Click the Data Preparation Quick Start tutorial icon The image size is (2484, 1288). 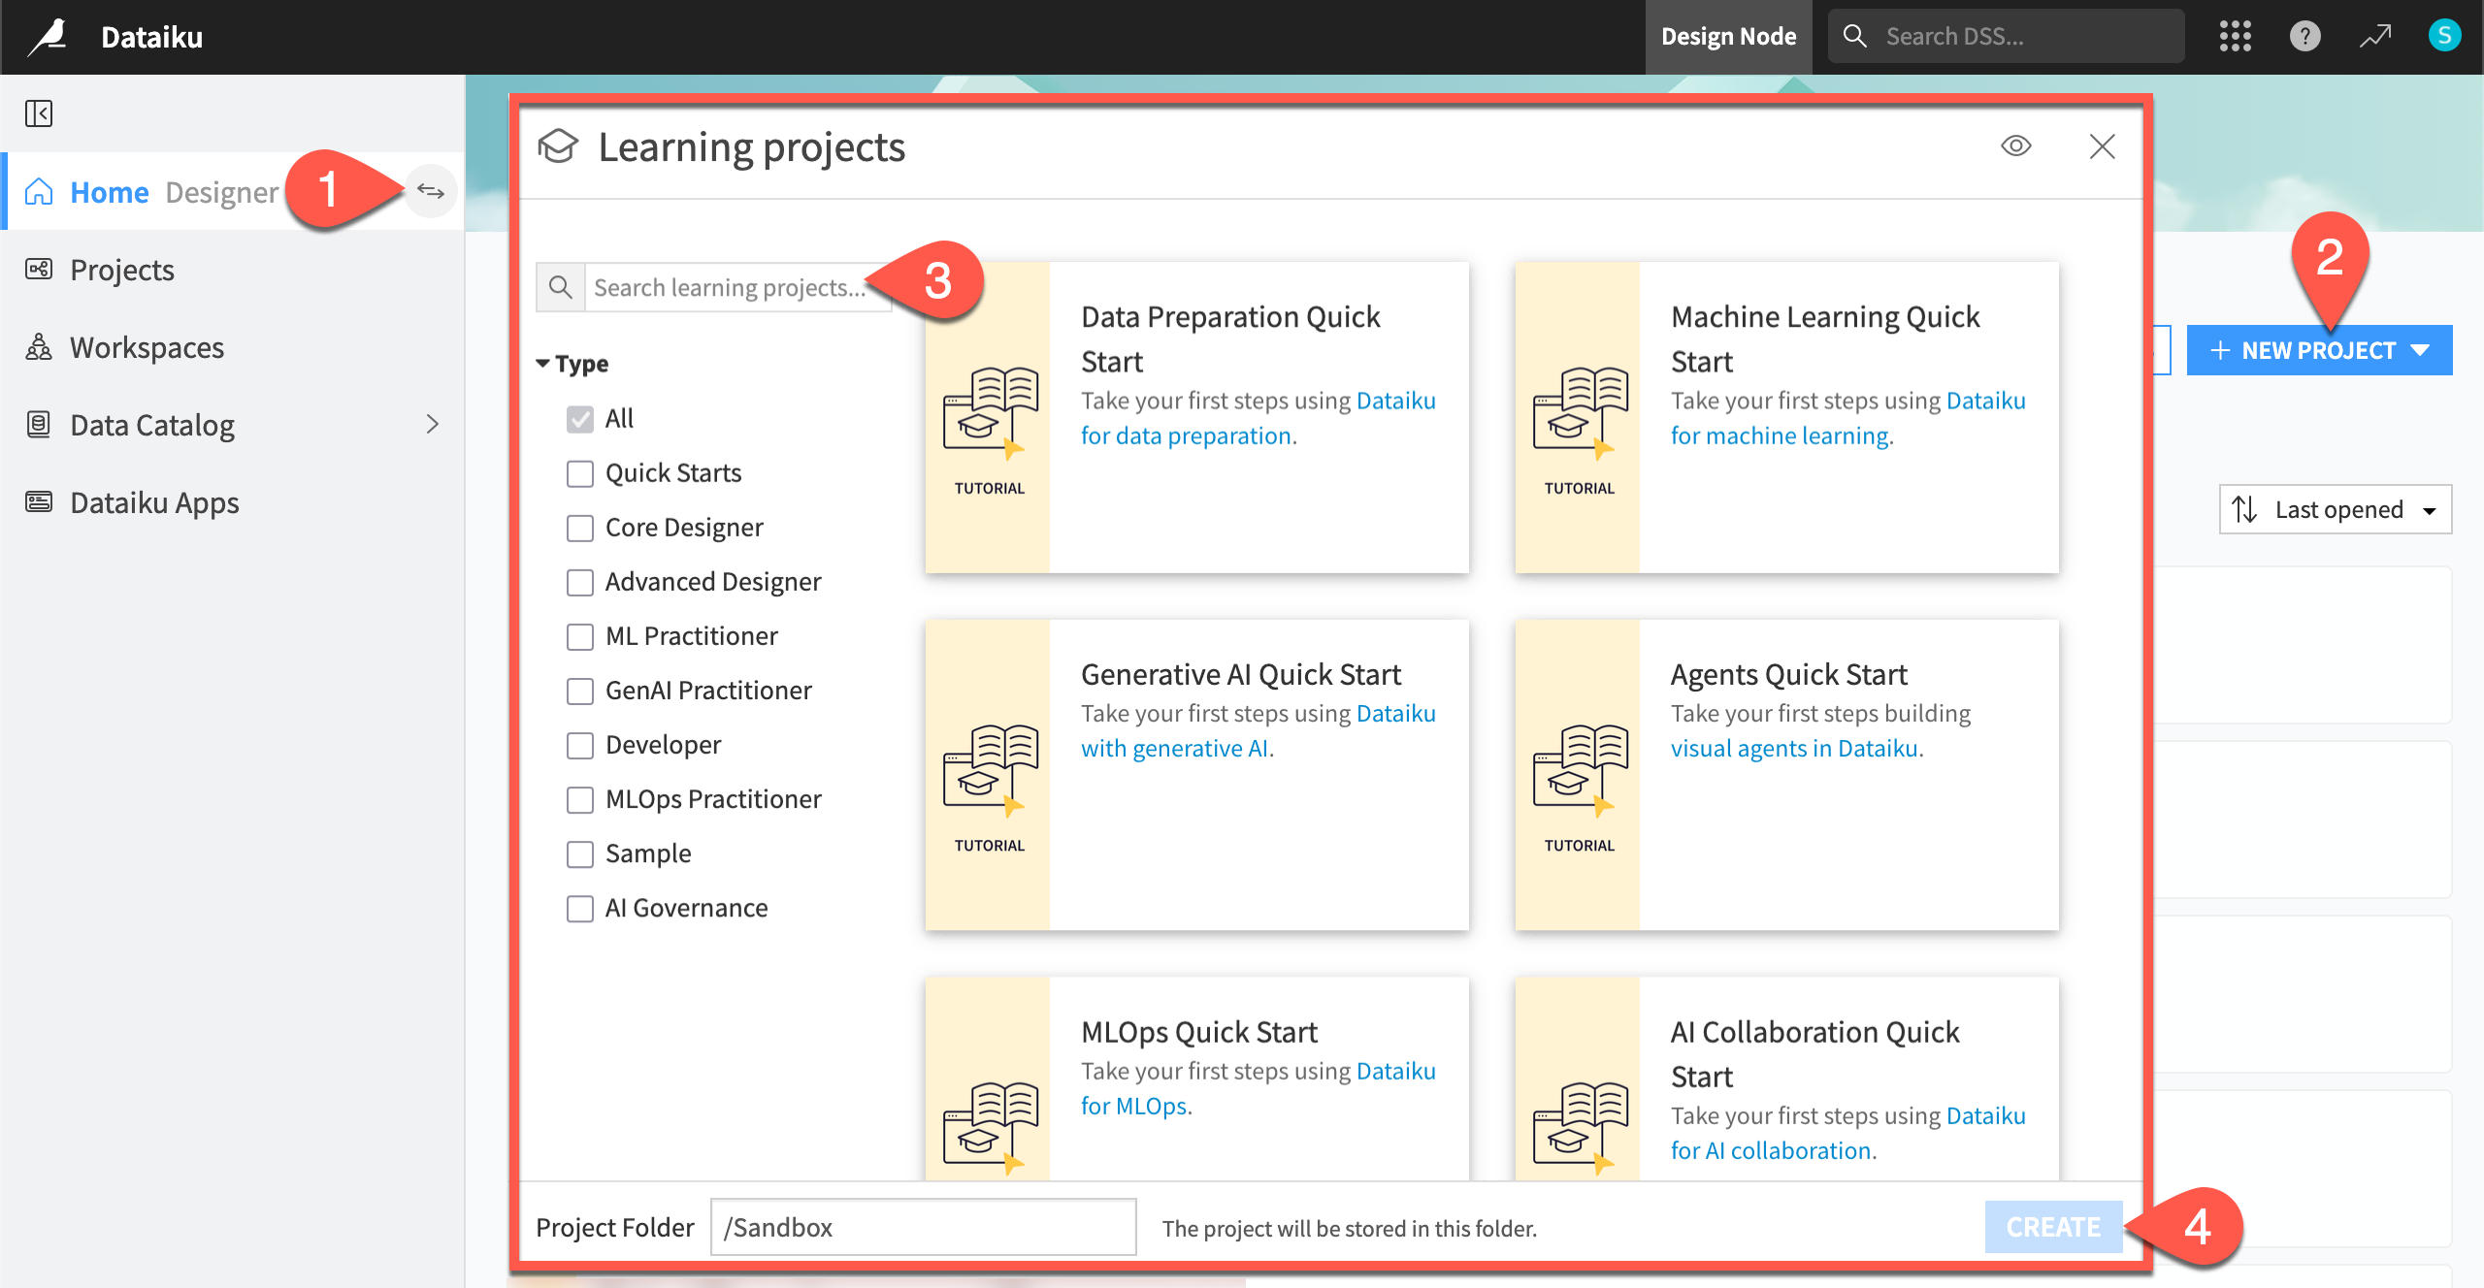coord(989,412)
